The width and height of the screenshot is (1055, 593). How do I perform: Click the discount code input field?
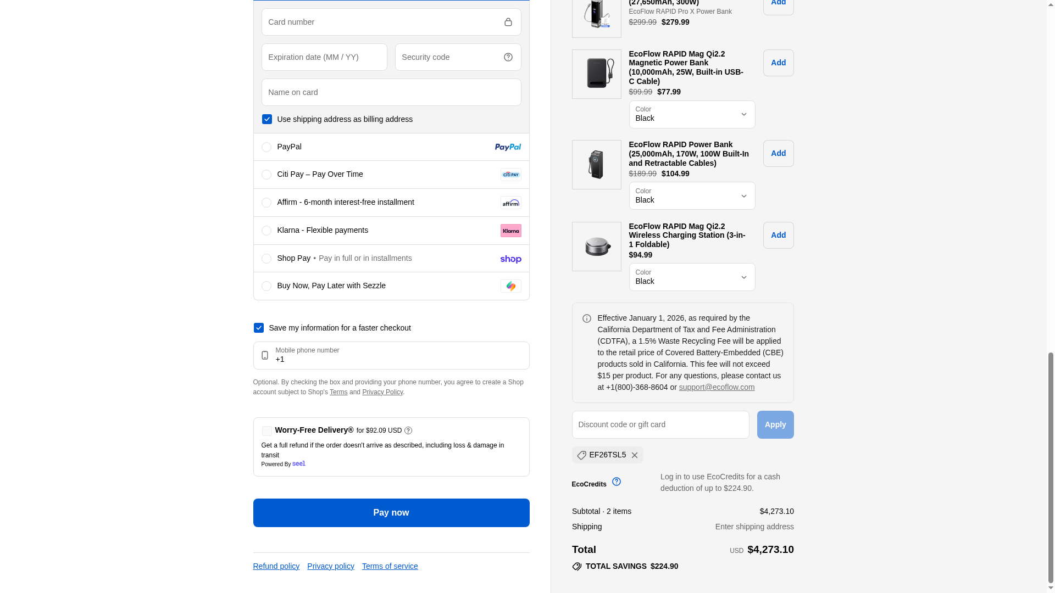660,425
